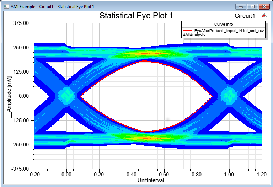Click the window title text in title bar
The image size is (273, 187).
(52, 7)
